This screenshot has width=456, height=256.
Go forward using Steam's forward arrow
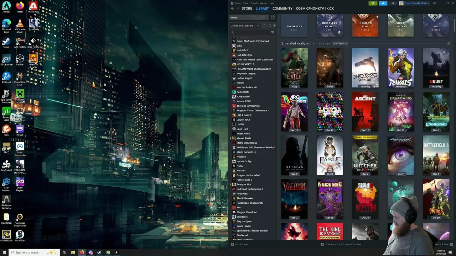(x=238, y=8)
